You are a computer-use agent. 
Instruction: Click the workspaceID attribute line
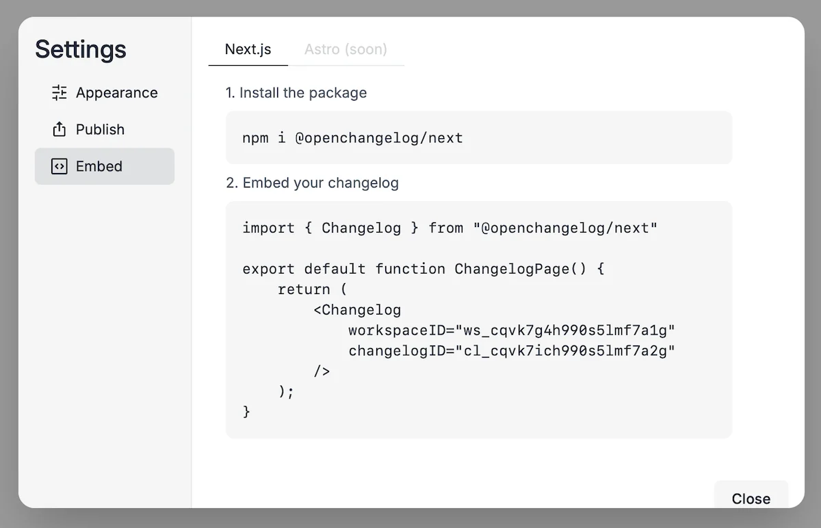click(512, 330)
